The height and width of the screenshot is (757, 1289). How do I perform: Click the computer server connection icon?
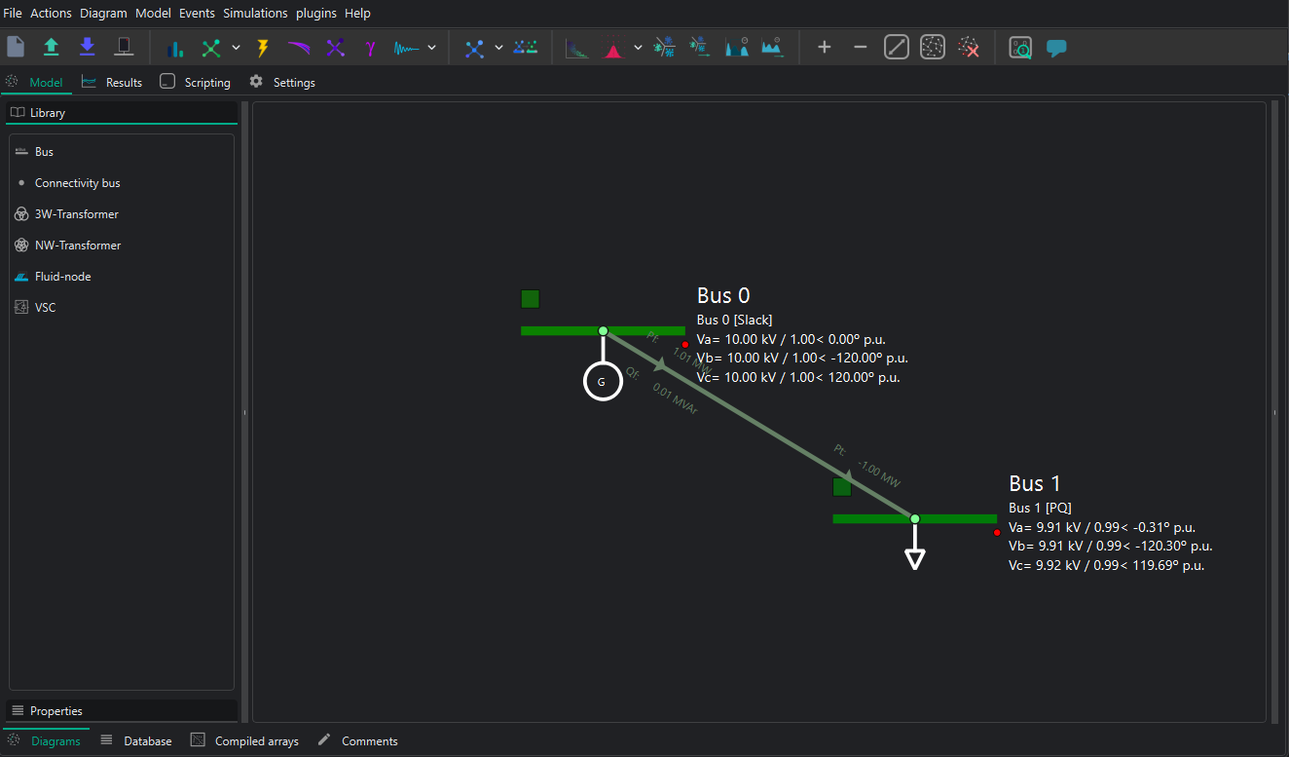124,47
